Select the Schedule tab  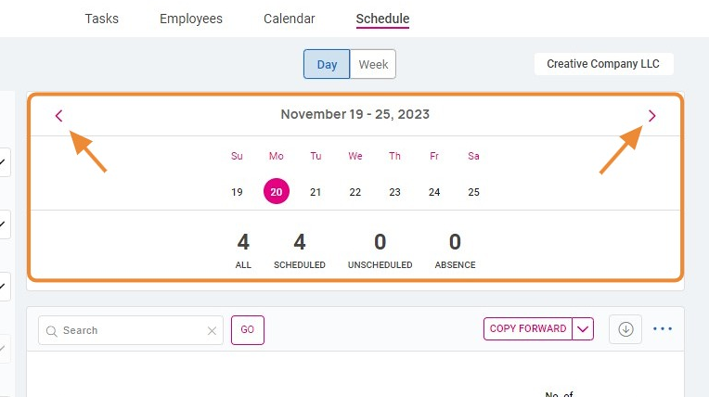tap(382, 19)
